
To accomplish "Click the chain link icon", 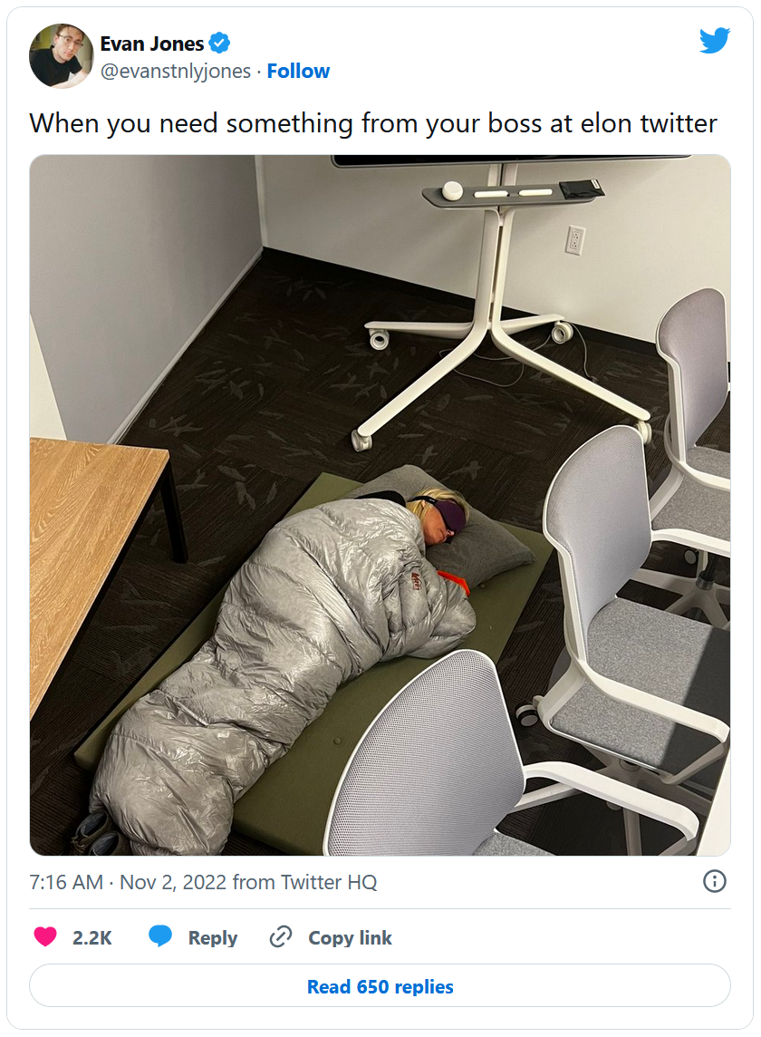I will click(280, 937).
